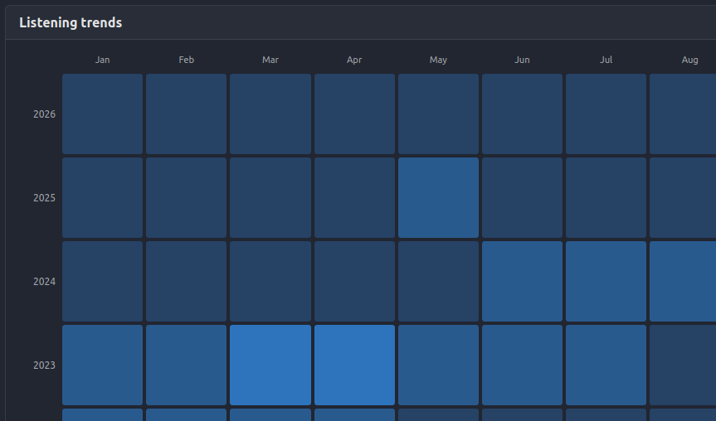Open the March 2024 heatmap cell

point(270,282)
